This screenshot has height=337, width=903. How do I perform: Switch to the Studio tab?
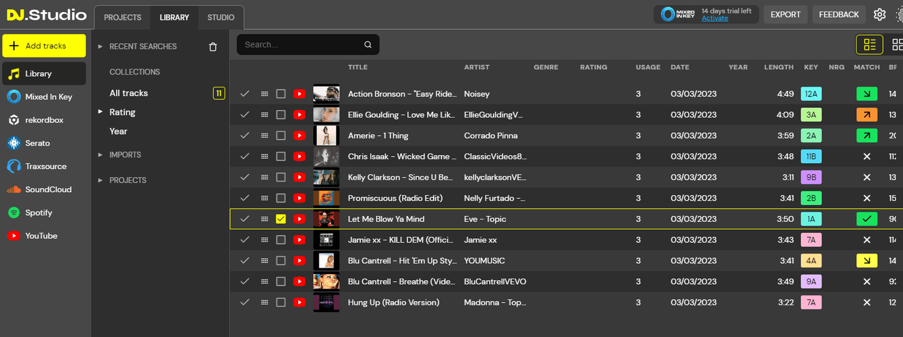pyautogui.click(x=221, y=18)
